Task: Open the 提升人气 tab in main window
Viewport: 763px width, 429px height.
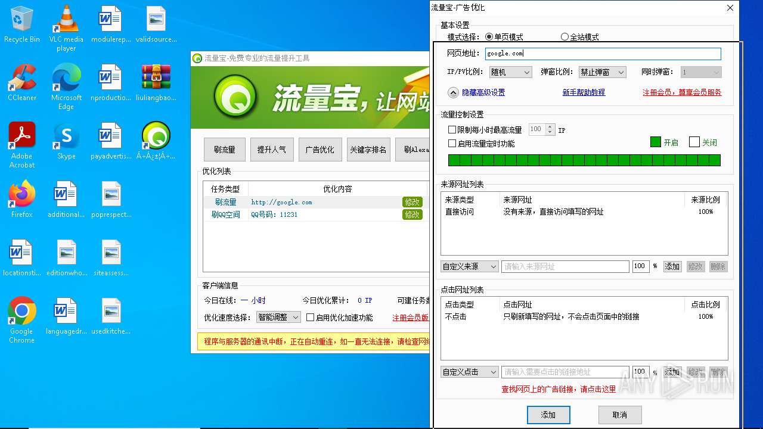Action: tap(272, 150)
